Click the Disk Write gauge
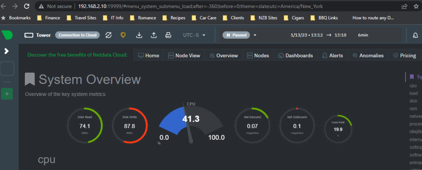This screenshot has width=422, height=170. pyautogui.click(x=130, y=125)
